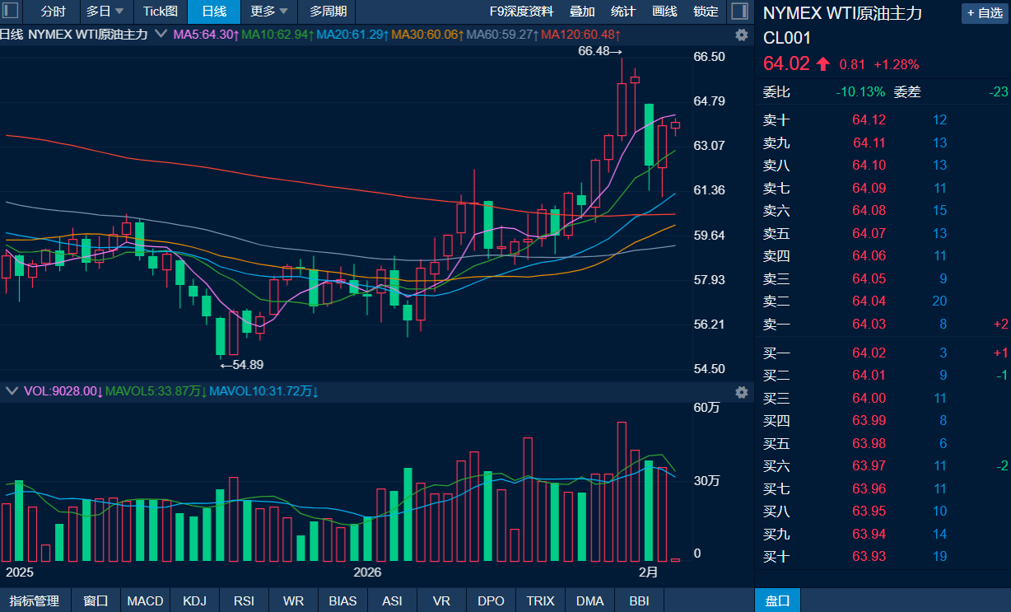Screen dimensions: 1011x612
Task: Collapse the VOL indicator panel chevron
Action: [x=12, y=391]
